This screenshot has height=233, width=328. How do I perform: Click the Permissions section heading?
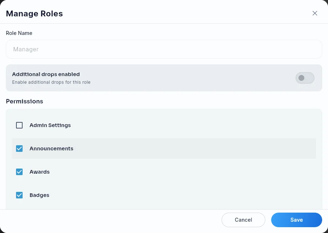click(24, 101)
